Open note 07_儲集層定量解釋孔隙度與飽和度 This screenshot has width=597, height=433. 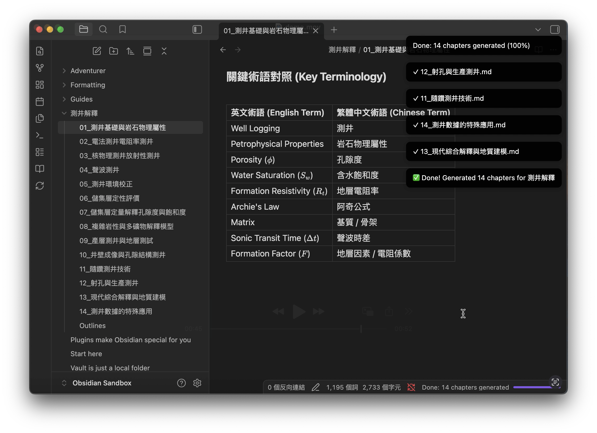[132, 212]
